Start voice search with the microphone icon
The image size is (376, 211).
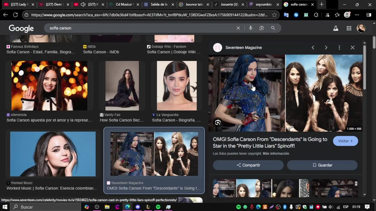[x=251, y=28]
